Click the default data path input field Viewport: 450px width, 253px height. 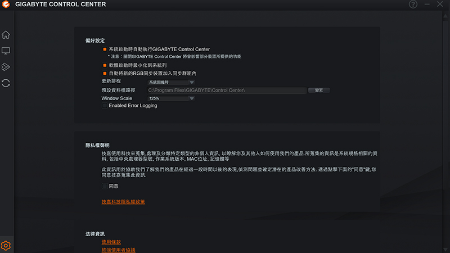coord(227,91)
